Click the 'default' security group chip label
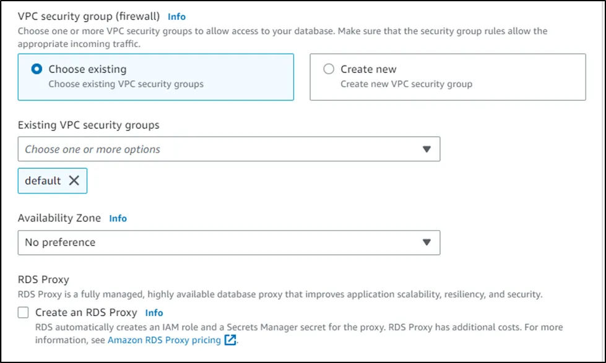 [x=43, y=181]
